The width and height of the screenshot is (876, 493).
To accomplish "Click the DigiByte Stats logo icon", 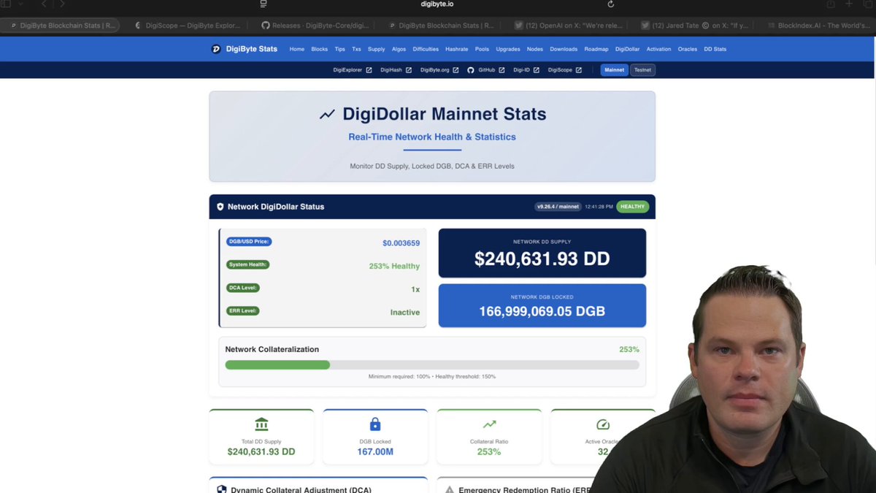I will (216, 49).
